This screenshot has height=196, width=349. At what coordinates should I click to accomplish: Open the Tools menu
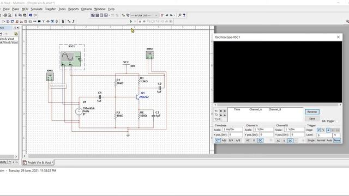62,9
